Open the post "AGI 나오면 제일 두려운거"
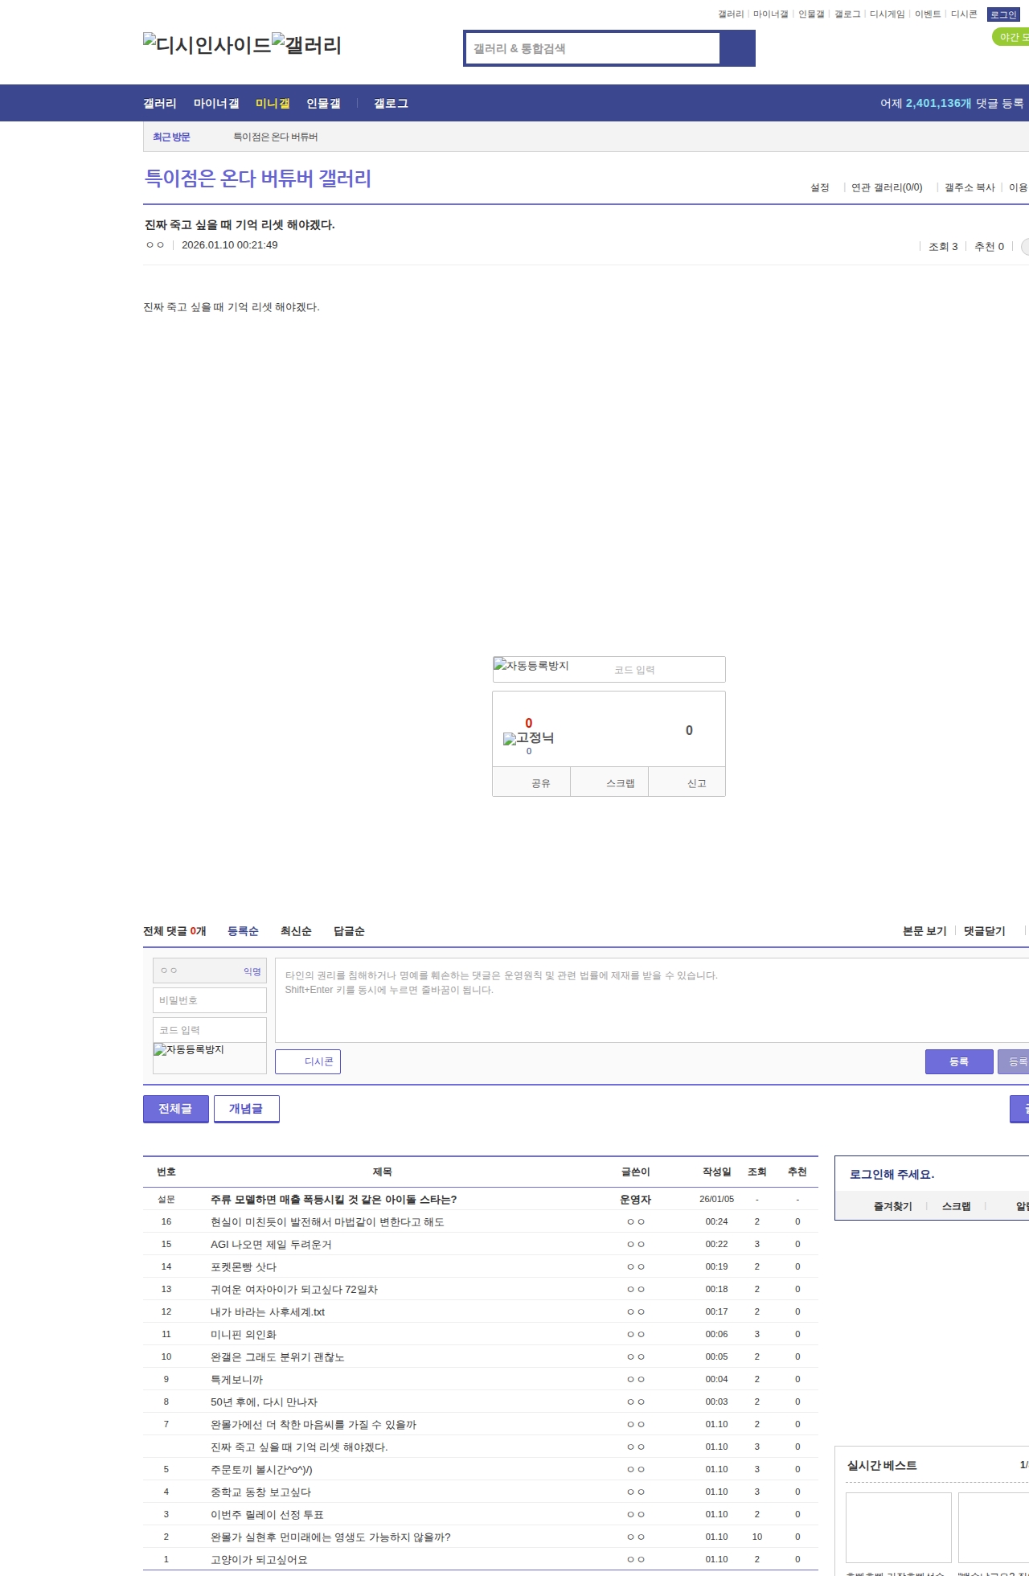Viewport: 1029px width, 1576px height. click(271, 1244)
